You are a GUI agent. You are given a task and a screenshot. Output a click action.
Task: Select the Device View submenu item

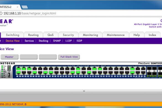pyautogui.click(x=13, y=41)
